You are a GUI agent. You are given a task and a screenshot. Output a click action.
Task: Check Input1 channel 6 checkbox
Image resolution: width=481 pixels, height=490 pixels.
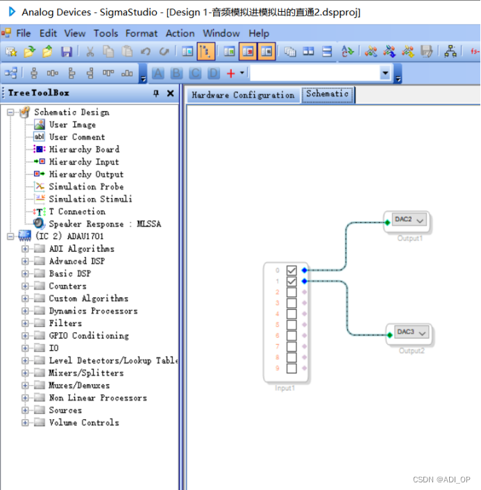coord(292,336)
